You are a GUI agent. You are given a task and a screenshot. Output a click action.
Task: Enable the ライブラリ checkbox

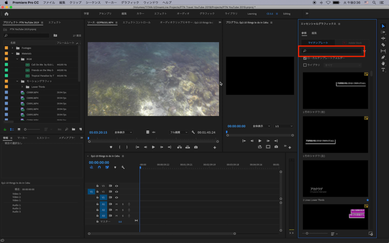coord(305,65)
